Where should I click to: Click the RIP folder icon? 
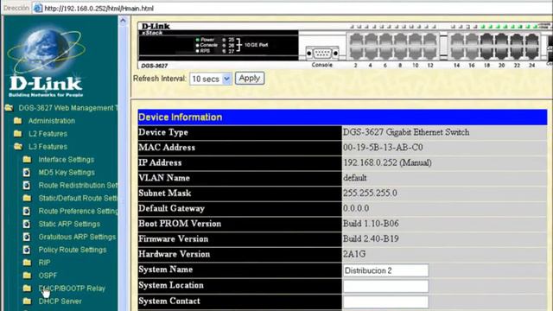tap(27, 263)
